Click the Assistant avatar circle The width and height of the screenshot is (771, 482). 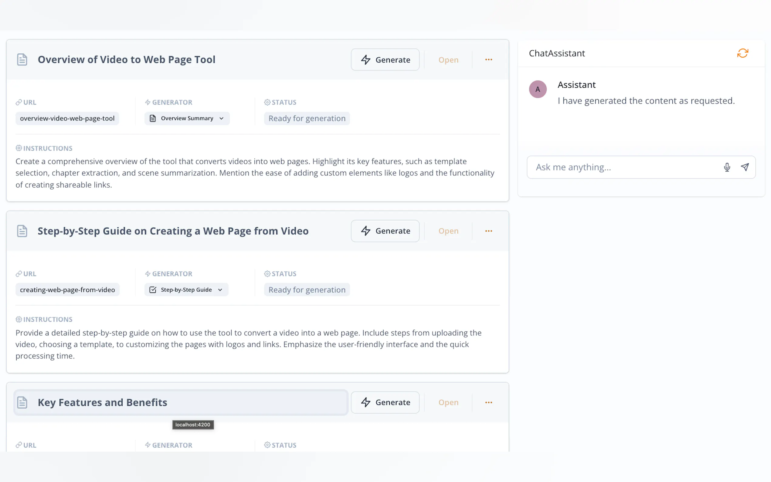pyautogui.click(x=538, y=89)
